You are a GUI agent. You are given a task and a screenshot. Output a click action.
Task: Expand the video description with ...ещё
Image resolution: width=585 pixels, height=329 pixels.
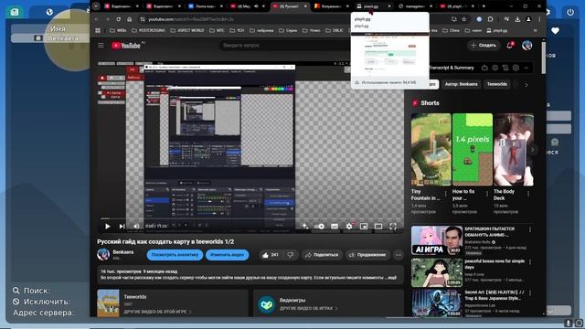(390, 278)
